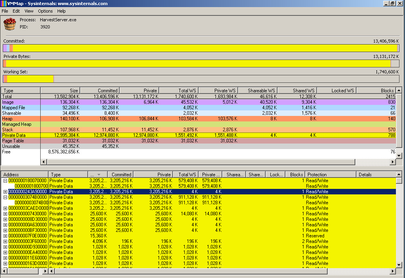The image size is (405, 278).
Task: Select the Heap memory type row
Action: 199,119
